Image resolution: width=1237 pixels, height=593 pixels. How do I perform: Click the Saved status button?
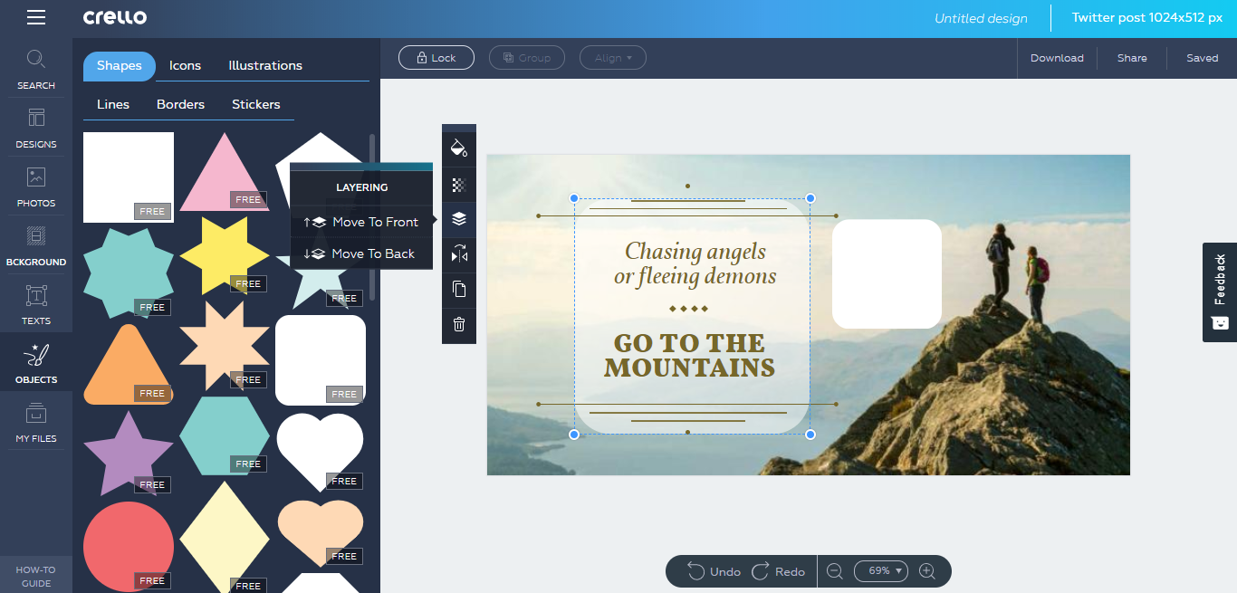click(x=1203, y=58)
